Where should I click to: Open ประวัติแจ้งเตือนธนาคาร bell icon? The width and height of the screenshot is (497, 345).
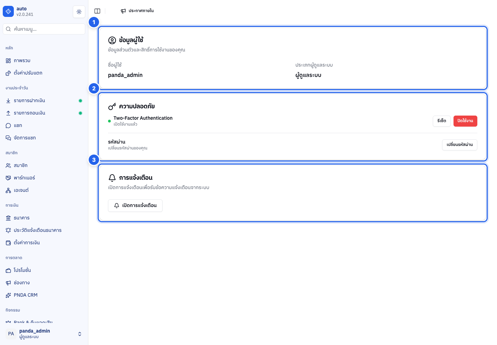click(8, 230)
